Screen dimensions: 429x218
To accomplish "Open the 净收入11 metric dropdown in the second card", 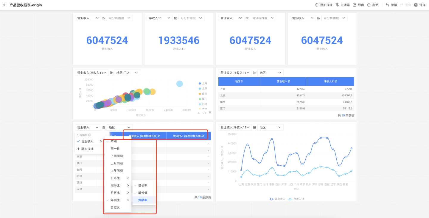I will [159, 18].
